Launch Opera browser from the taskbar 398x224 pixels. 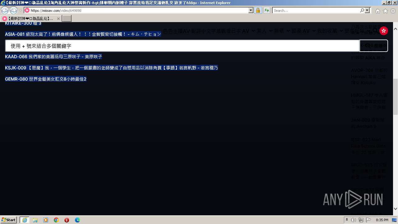[67, 220]
